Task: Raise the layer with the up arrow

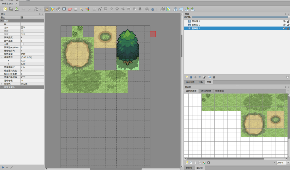Action: (191, 77)
